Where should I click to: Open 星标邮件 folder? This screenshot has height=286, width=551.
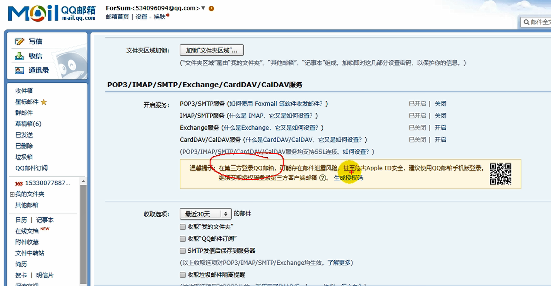coord(27,102)
